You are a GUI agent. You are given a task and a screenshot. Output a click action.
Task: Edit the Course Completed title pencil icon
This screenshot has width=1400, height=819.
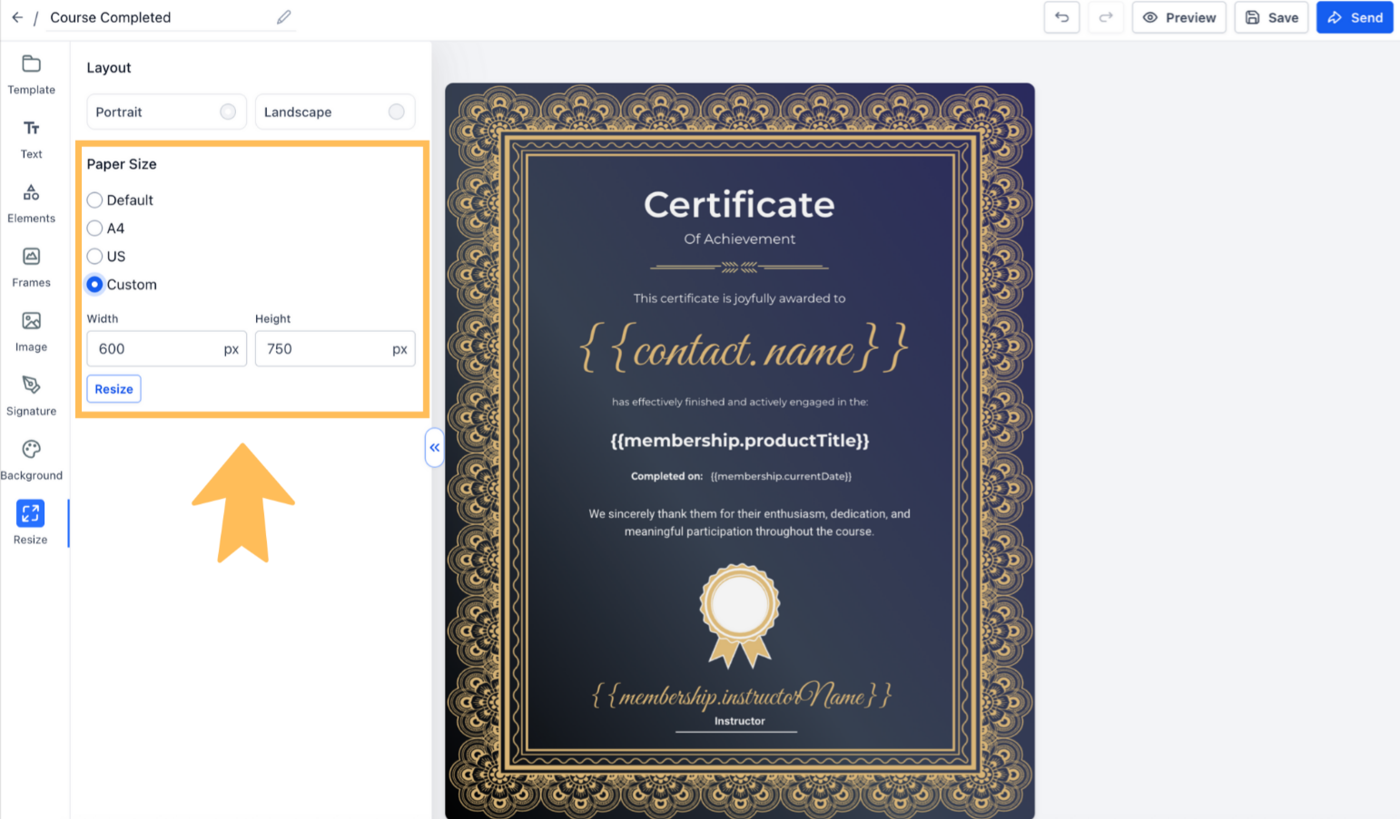point(284,17)
